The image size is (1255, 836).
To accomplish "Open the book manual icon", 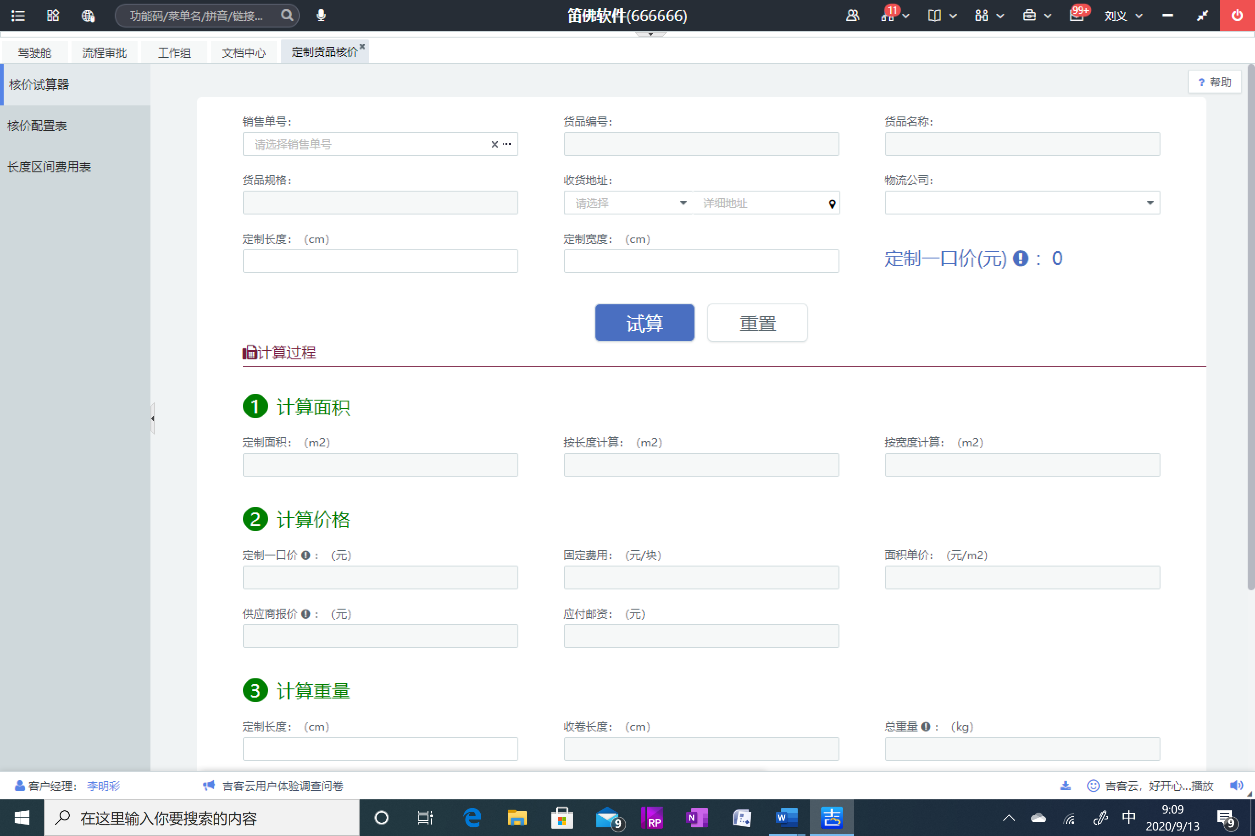I will tap(934, 16).
